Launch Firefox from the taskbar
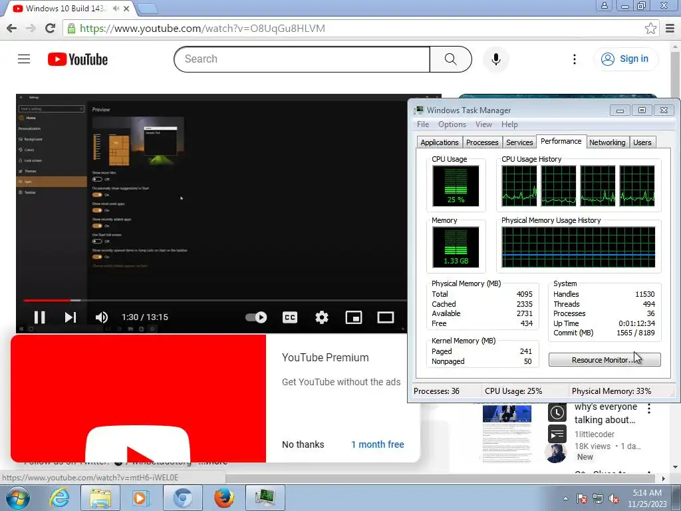The image size is (681, 511). click(x=224, y=498)
